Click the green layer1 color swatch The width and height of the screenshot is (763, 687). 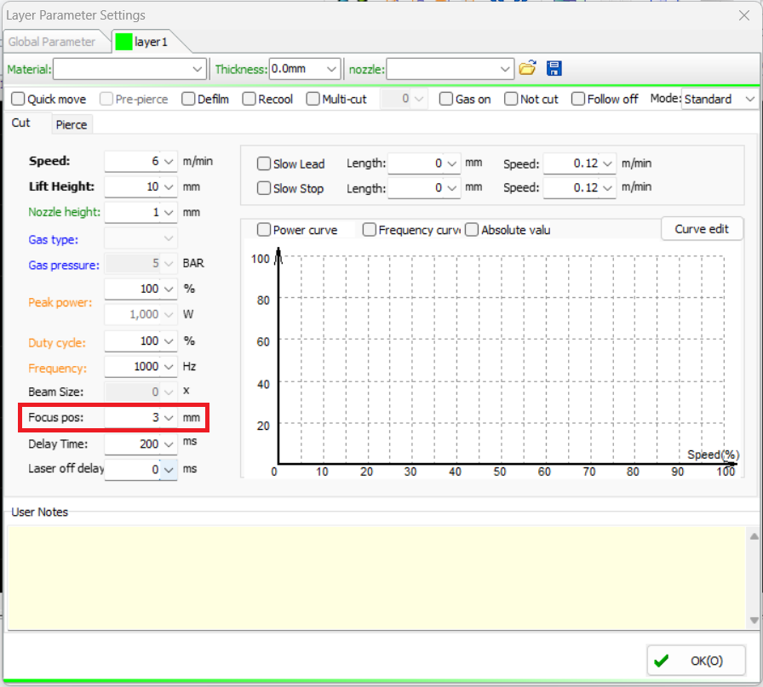pyautogui.click(x=124, y=42)
